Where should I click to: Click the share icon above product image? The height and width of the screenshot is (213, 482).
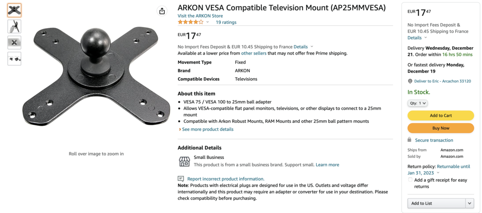click(x=162, y=11)
